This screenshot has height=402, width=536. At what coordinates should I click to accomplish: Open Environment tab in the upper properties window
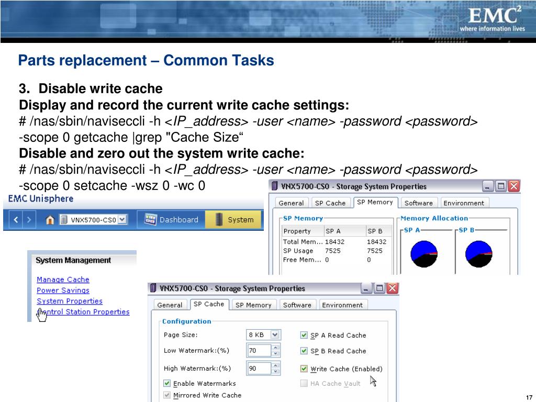(x=464, y=203)
